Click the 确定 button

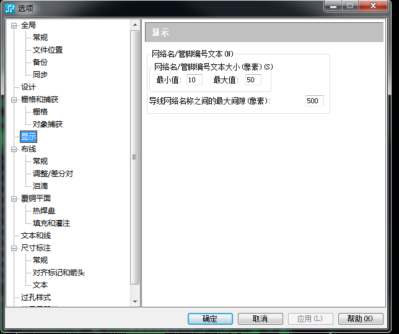click(x=210, y=319)
